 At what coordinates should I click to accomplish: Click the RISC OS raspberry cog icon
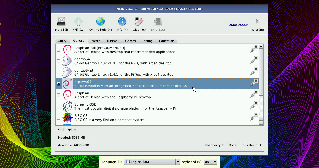67,118
